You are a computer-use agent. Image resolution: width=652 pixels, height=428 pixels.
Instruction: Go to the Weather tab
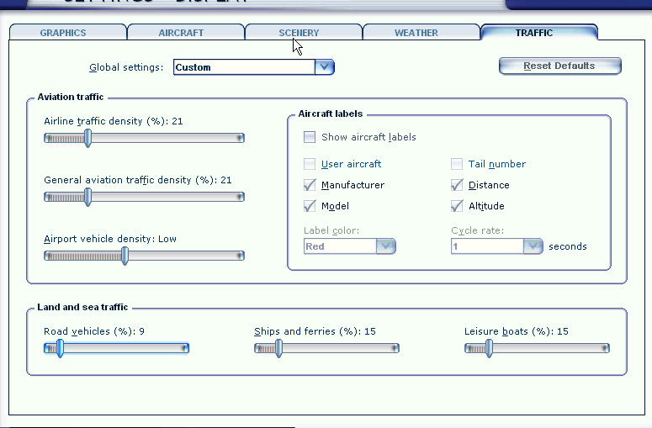[x=416, y=33]
